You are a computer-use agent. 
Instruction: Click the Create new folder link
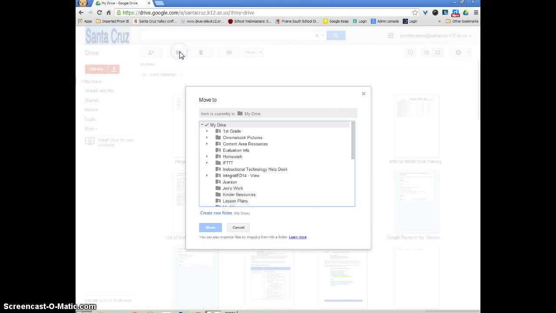point(216,213)
